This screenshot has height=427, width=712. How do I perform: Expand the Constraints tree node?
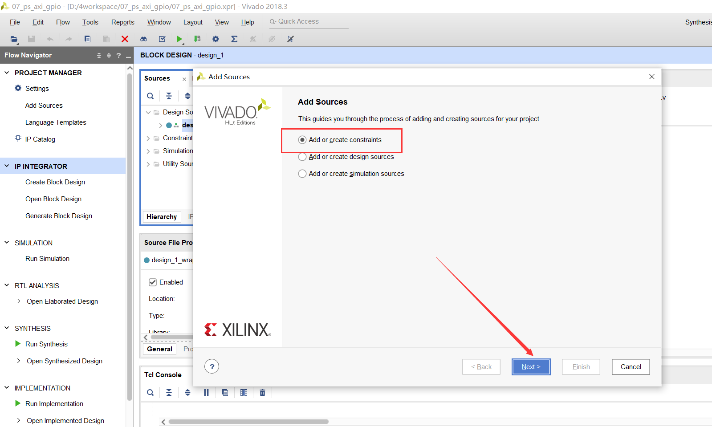click(x=148, y=138)
